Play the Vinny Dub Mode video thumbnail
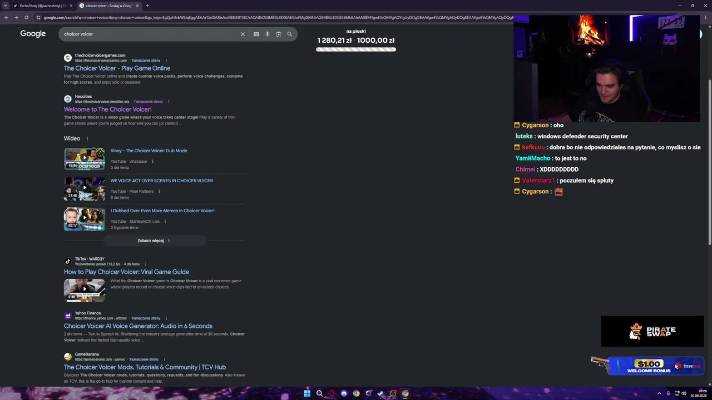Screen dimensions: 712x400 (x=85, y=158)
